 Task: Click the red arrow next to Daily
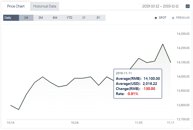(13, 18)
